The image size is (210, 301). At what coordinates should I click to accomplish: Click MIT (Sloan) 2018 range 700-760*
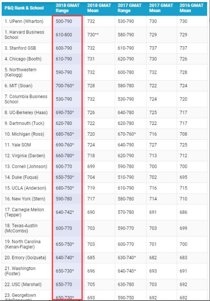point(65,86)
